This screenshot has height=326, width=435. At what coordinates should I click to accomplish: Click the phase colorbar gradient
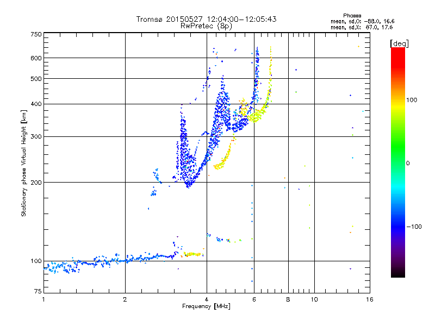pyautogui.click(x=398, y=162)
